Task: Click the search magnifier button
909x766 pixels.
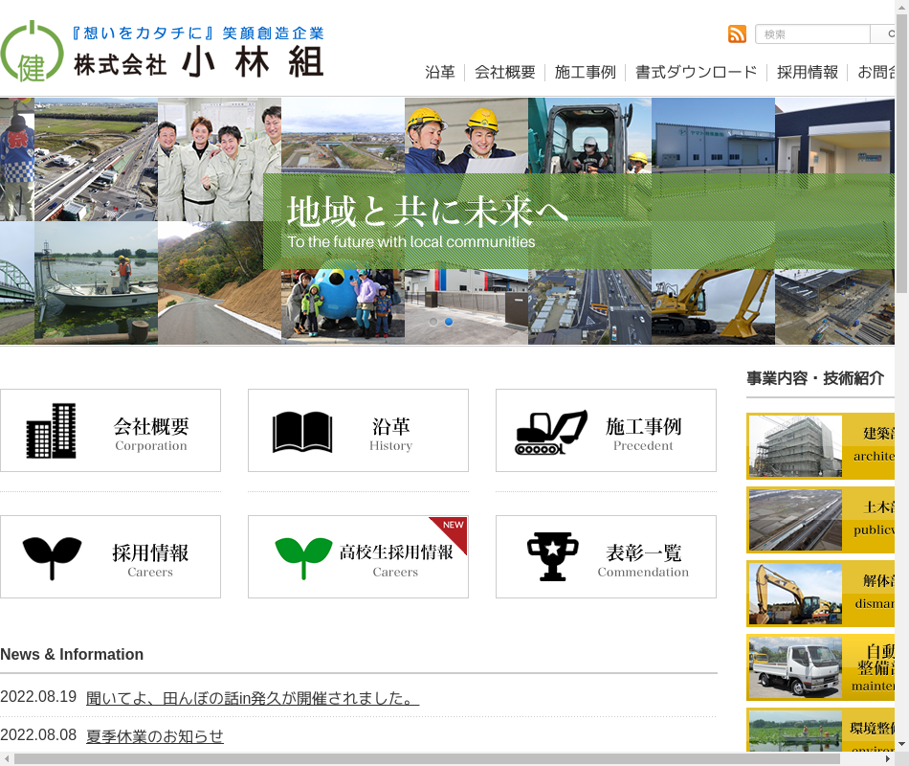Action: [x=884, y=34]
